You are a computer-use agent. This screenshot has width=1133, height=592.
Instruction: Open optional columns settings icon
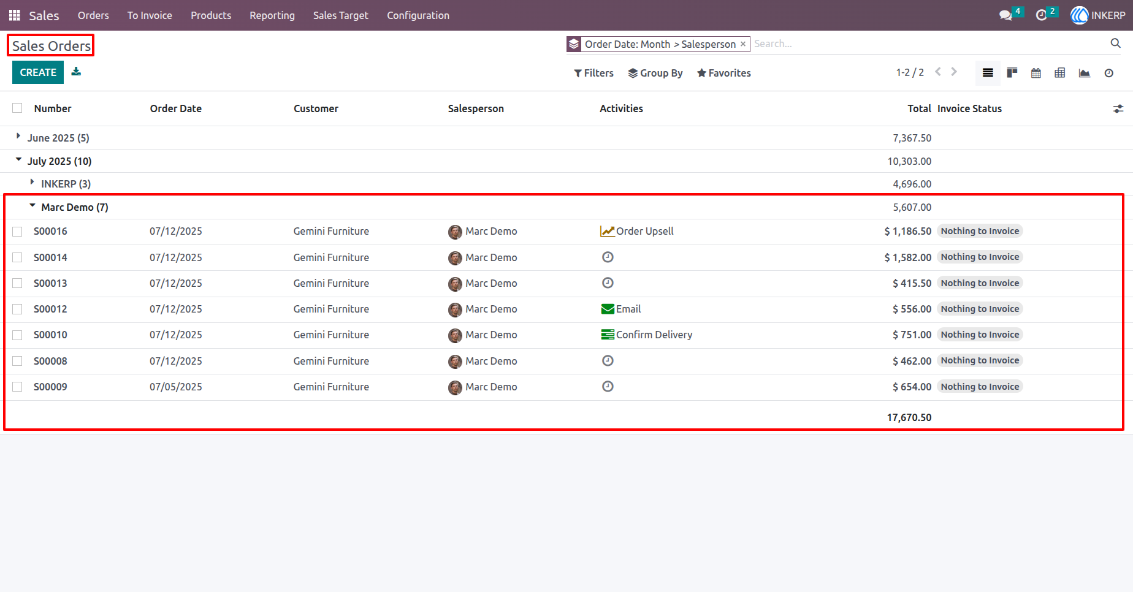point(1118,108)
